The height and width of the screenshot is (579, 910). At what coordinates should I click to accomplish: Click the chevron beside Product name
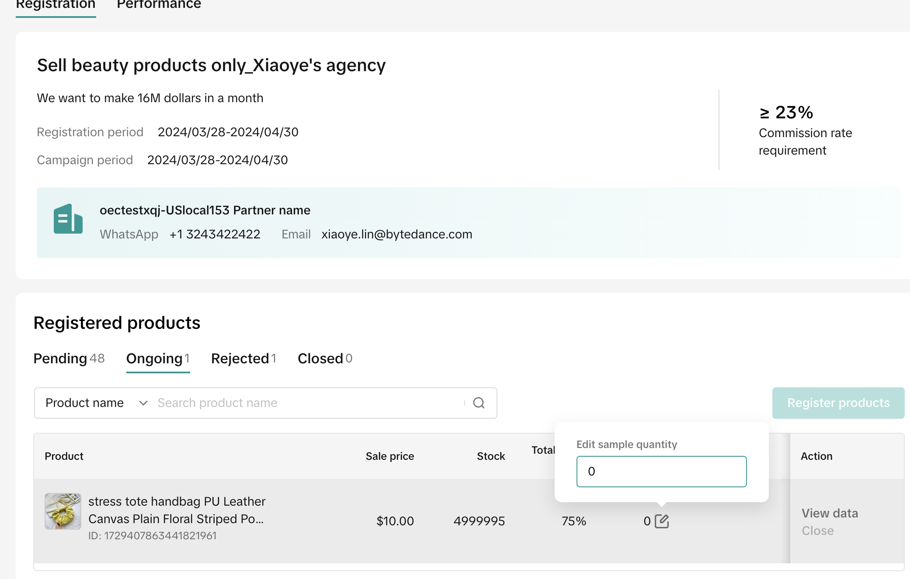[143, 403]
